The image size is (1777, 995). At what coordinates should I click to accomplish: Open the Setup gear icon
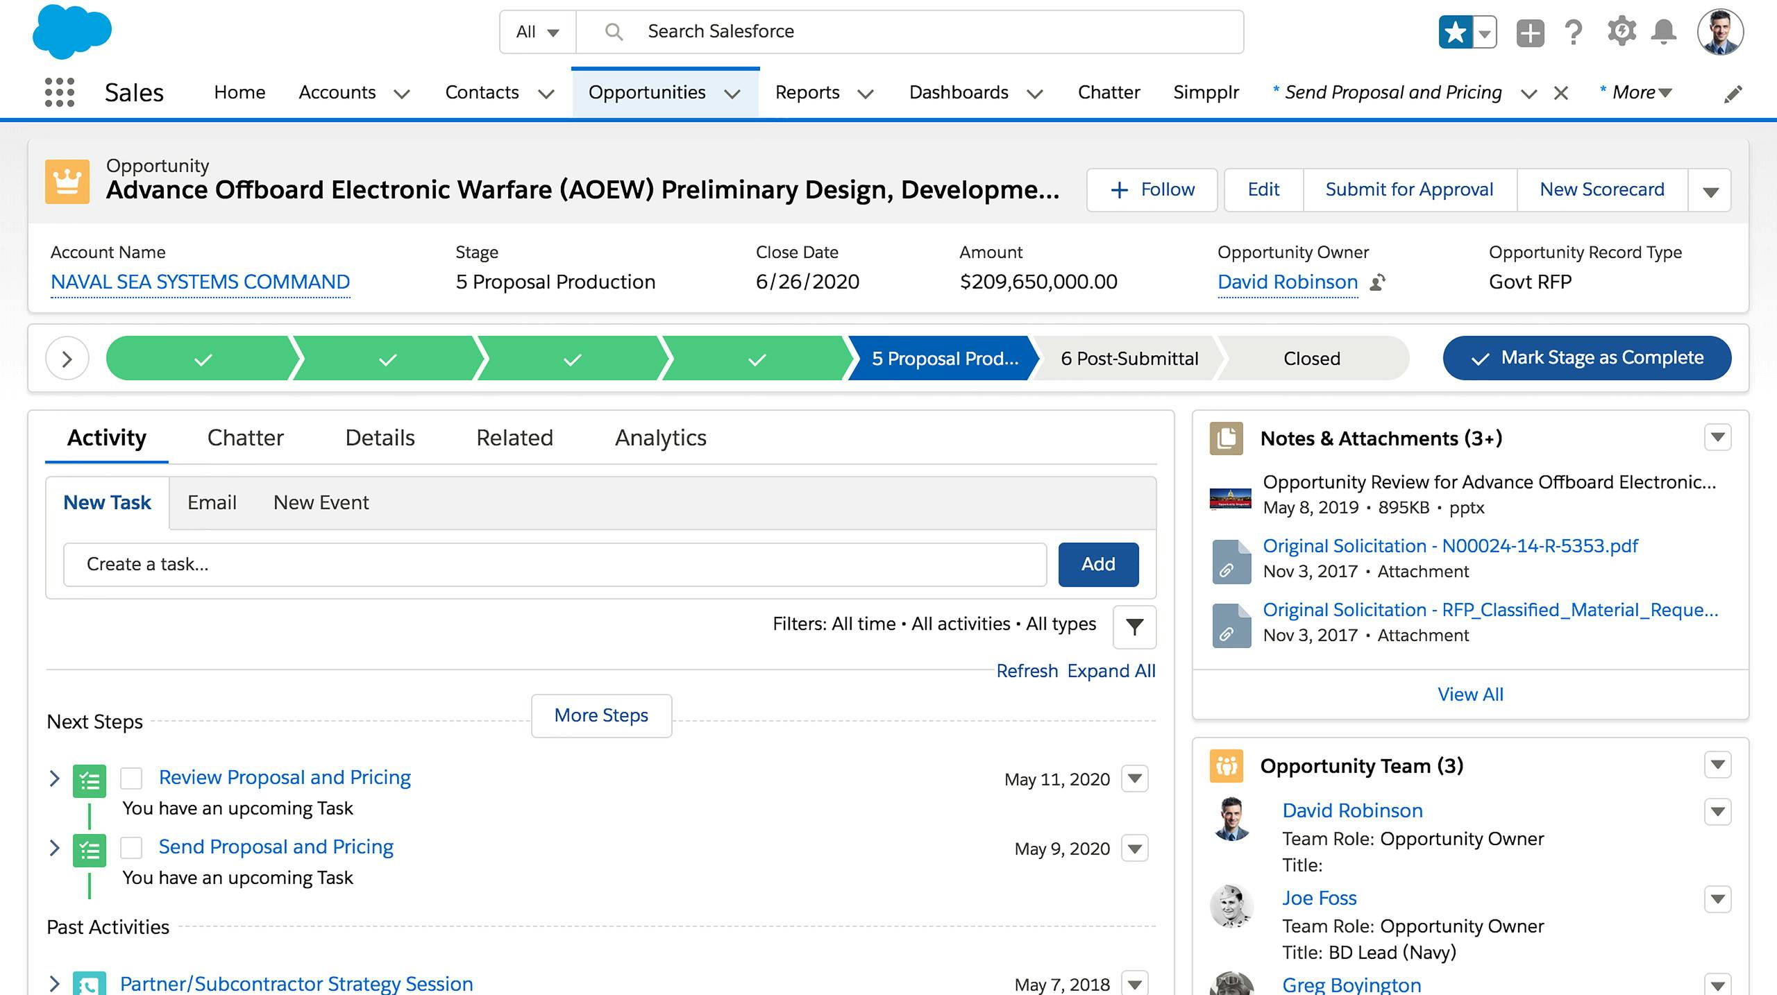tap(1622, 32)
